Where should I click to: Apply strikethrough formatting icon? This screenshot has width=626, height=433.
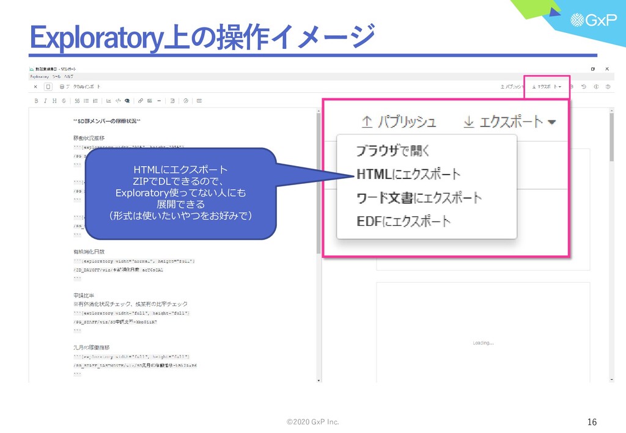(x=64, y=101)
